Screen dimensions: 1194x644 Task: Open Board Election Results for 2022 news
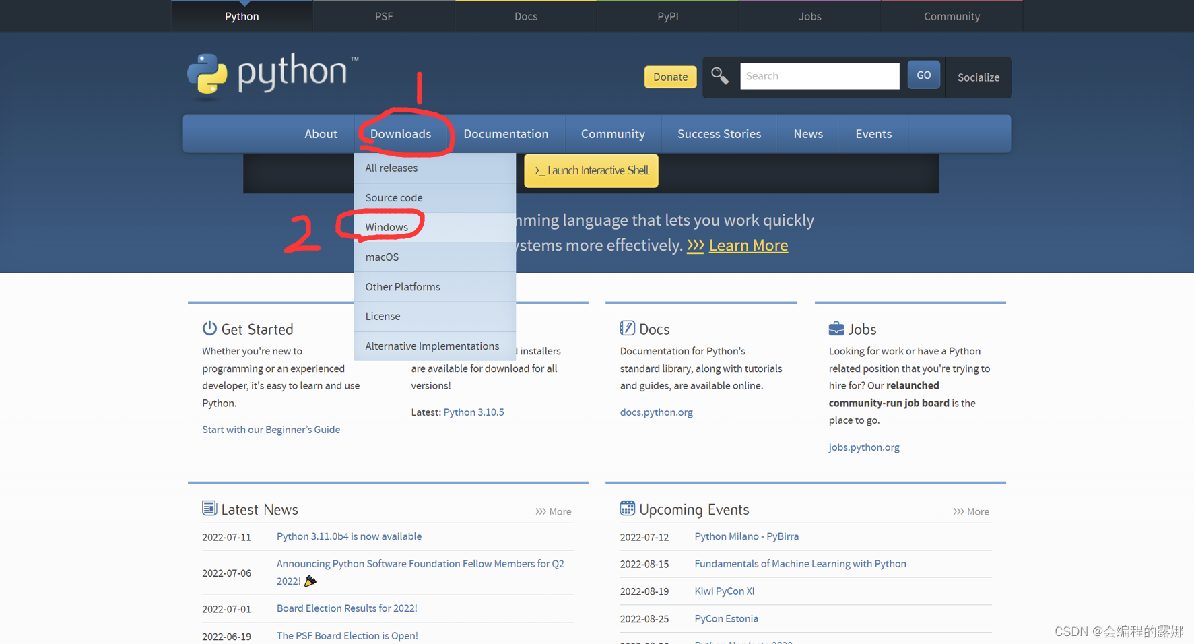click(347, 608)
